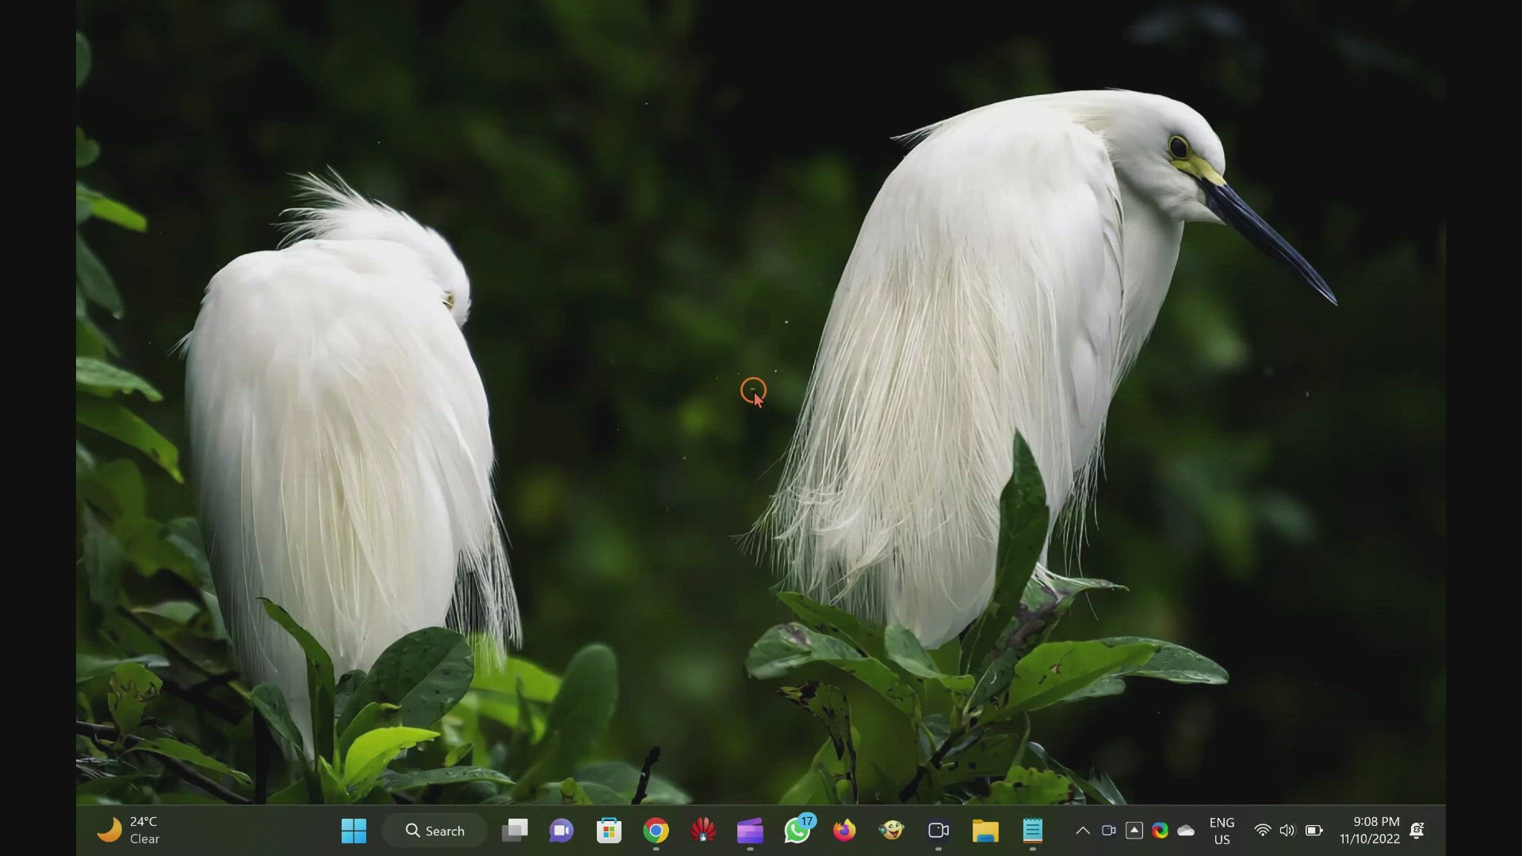Image resolution: width=1522 pixels, height=856 pixels.
Task: Open notifications with do-not-disturb bell
Action: pos(1417,831)
